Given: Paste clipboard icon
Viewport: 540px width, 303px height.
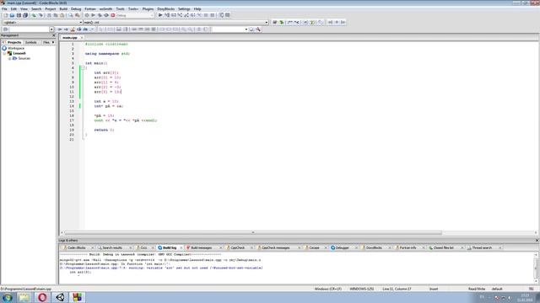Looking at the screenshot, I should (x=62, y=15).
